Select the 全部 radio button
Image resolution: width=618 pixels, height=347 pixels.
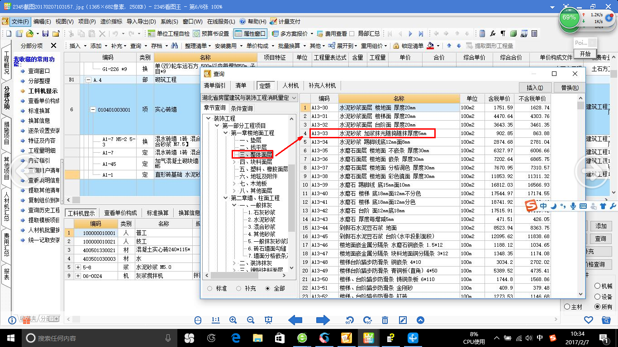click(268, 288)
